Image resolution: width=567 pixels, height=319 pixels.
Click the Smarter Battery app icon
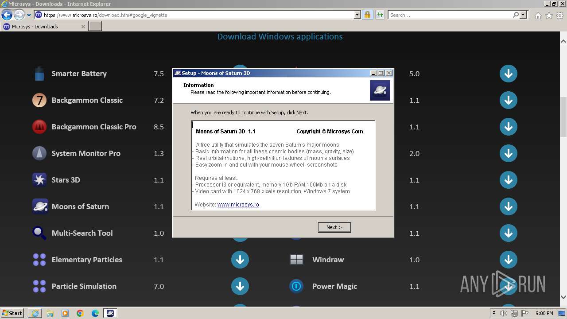click(x=39, y=74)
